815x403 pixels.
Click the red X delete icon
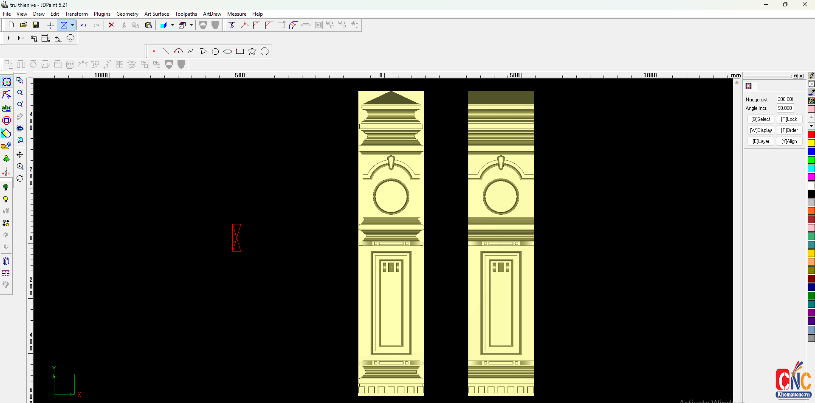111,25
